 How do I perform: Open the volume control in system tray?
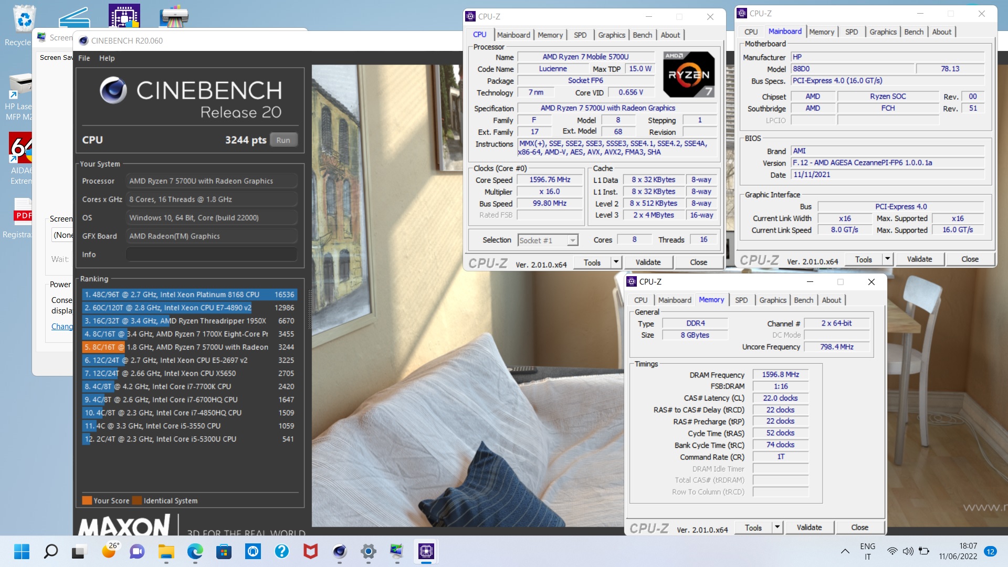(x=908, y=551)
